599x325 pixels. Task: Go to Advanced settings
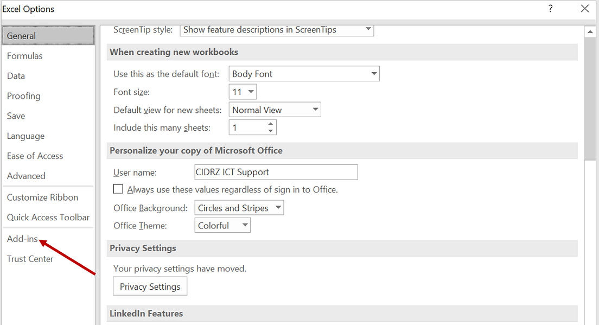click(26, 176)
